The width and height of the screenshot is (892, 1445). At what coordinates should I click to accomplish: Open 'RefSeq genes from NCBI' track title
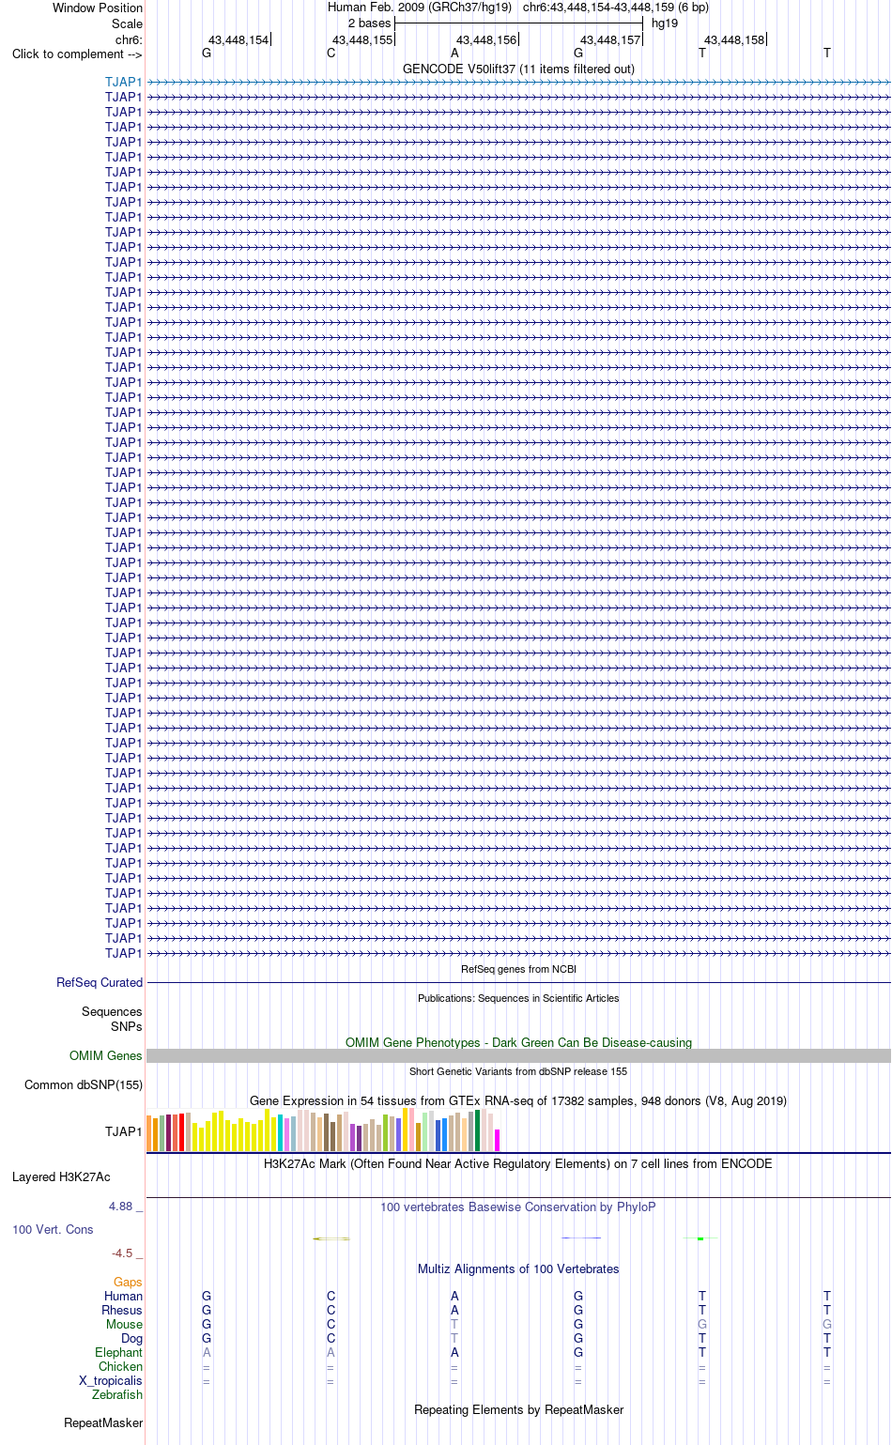[518, 969]
